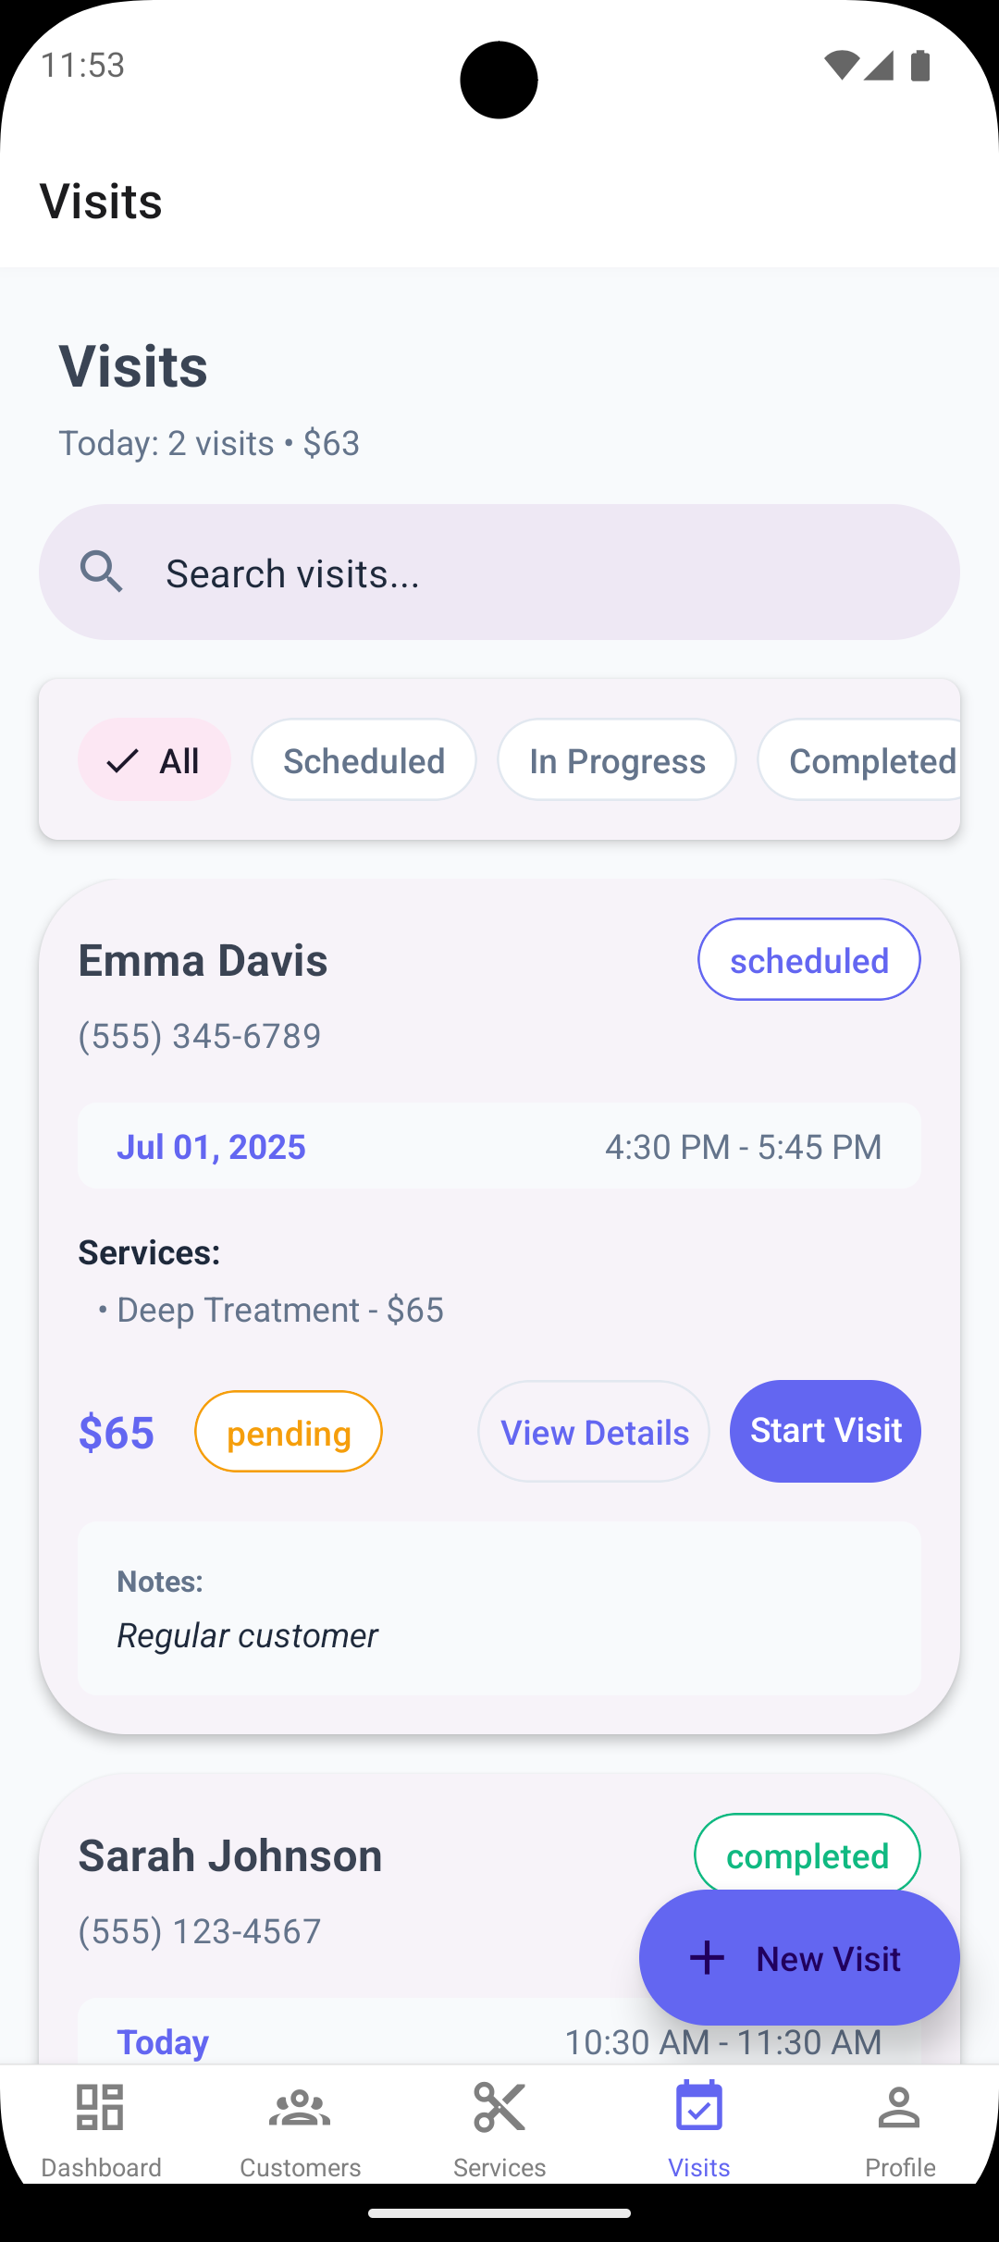Image resolution: width=999 pixels, height=2242 pixels.
Task: Focus the Search visits field
Action: (499, 573)
